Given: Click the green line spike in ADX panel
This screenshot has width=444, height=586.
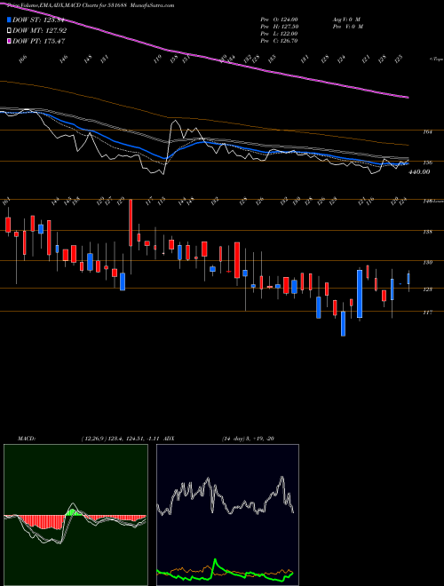Looking at the screenshot, I should click(215, 565).
